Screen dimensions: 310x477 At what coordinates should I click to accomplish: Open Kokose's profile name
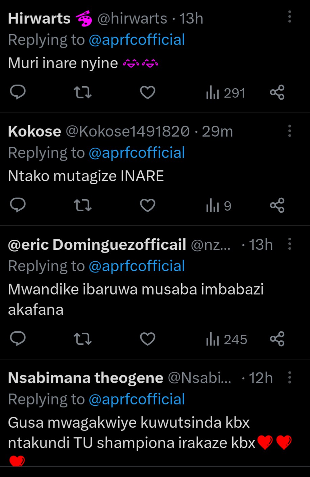34,131
